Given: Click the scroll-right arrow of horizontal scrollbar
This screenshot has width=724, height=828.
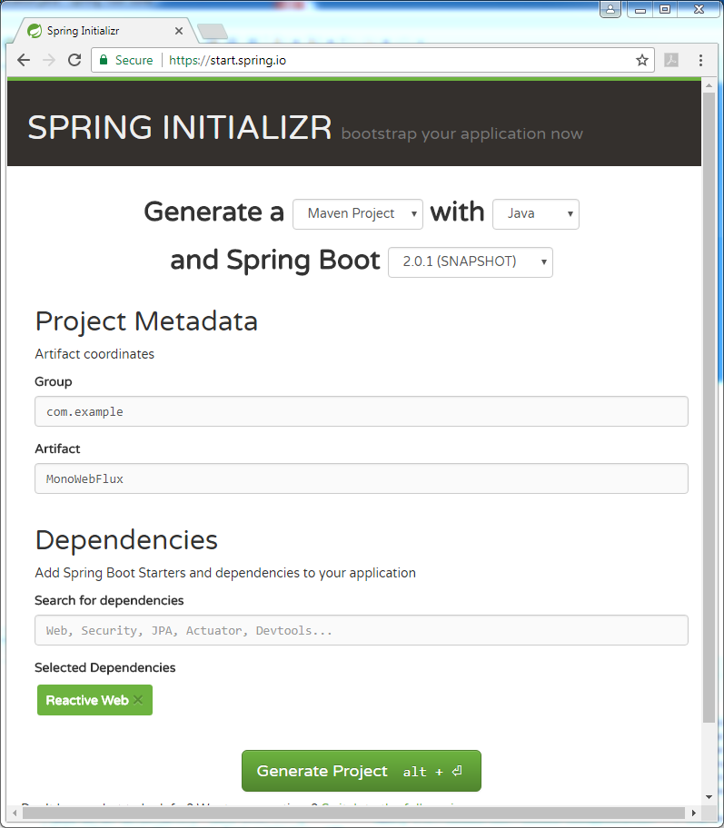Looking at the screenshot, I should pos(694,813).
